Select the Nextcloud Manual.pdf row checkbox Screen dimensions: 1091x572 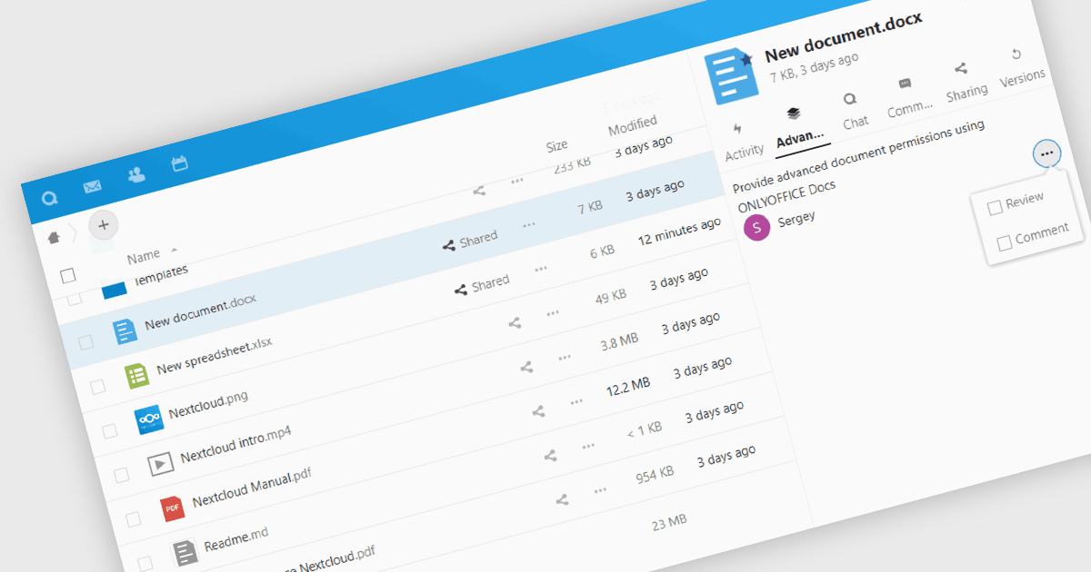134,519
